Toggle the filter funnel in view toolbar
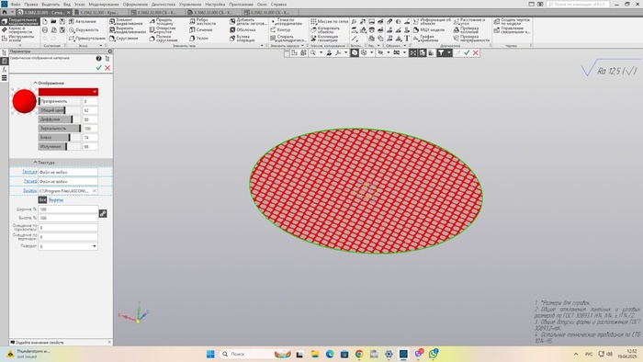 point(441,53)
